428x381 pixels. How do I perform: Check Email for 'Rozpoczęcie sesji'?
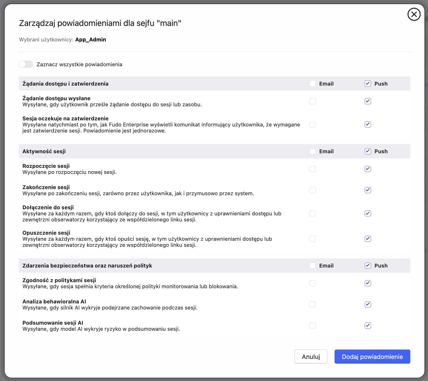pos(312,169)
